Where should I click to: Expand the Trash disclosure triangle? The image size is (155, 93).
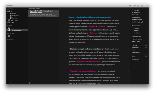click(7, 22)
